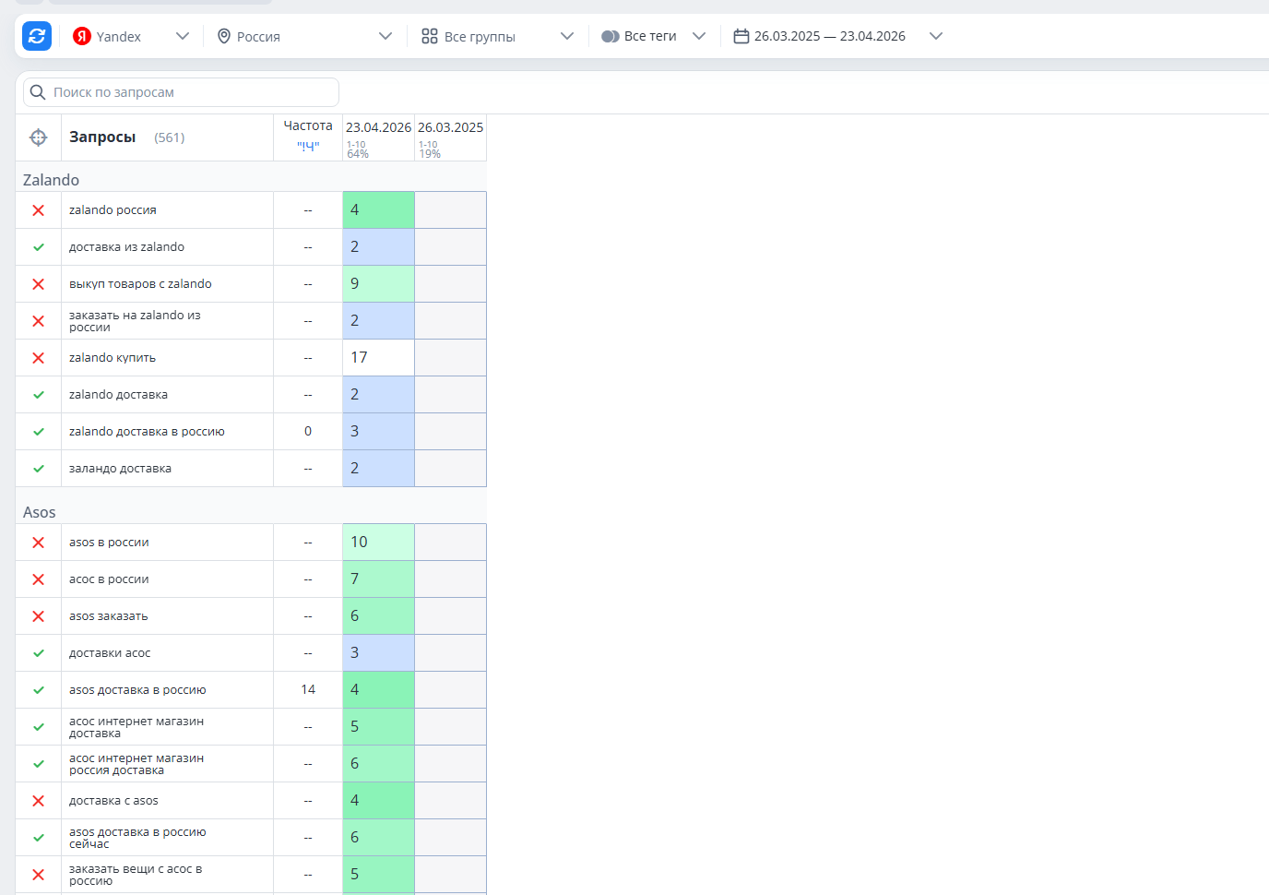The image size is (1269, 895).
Task: Click the green check for доставки асос
Action: (39, 653)
